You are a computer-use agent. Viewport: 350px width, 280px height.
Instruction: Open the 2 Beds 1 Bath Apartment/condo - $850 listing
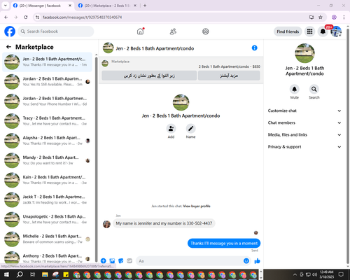coord(230,66)
